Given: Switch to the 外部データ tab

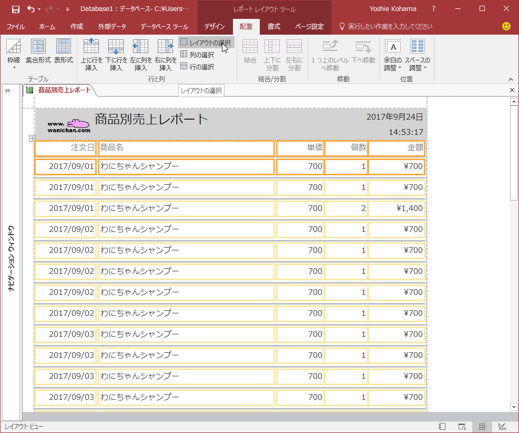Looking at the screenshot, I should click(112, 26).
